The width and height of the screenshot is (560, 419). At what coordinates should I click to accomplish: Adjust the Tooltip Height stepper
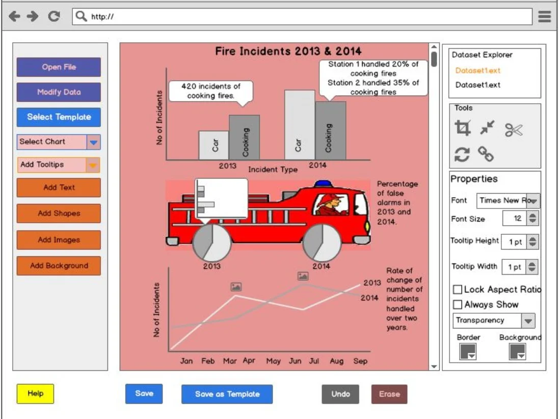tap(532, 242)
